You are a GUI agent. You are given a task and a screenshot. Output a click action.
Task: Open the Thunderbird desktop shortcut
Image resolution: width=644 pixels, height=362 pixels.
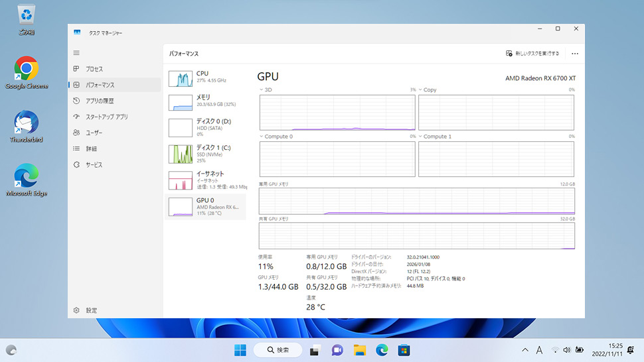tap(27, 126)
